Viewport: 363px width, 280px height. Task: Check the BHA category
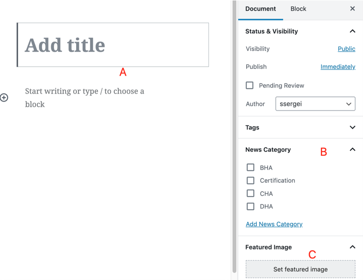(x=251, y=168)
